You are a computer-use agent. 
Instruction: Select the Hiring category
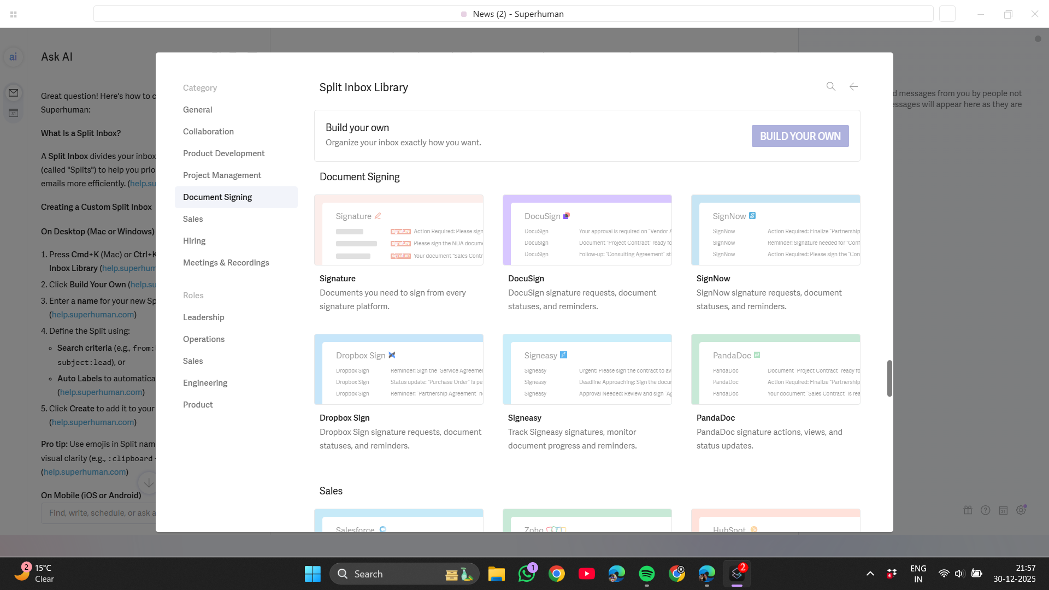194,241
